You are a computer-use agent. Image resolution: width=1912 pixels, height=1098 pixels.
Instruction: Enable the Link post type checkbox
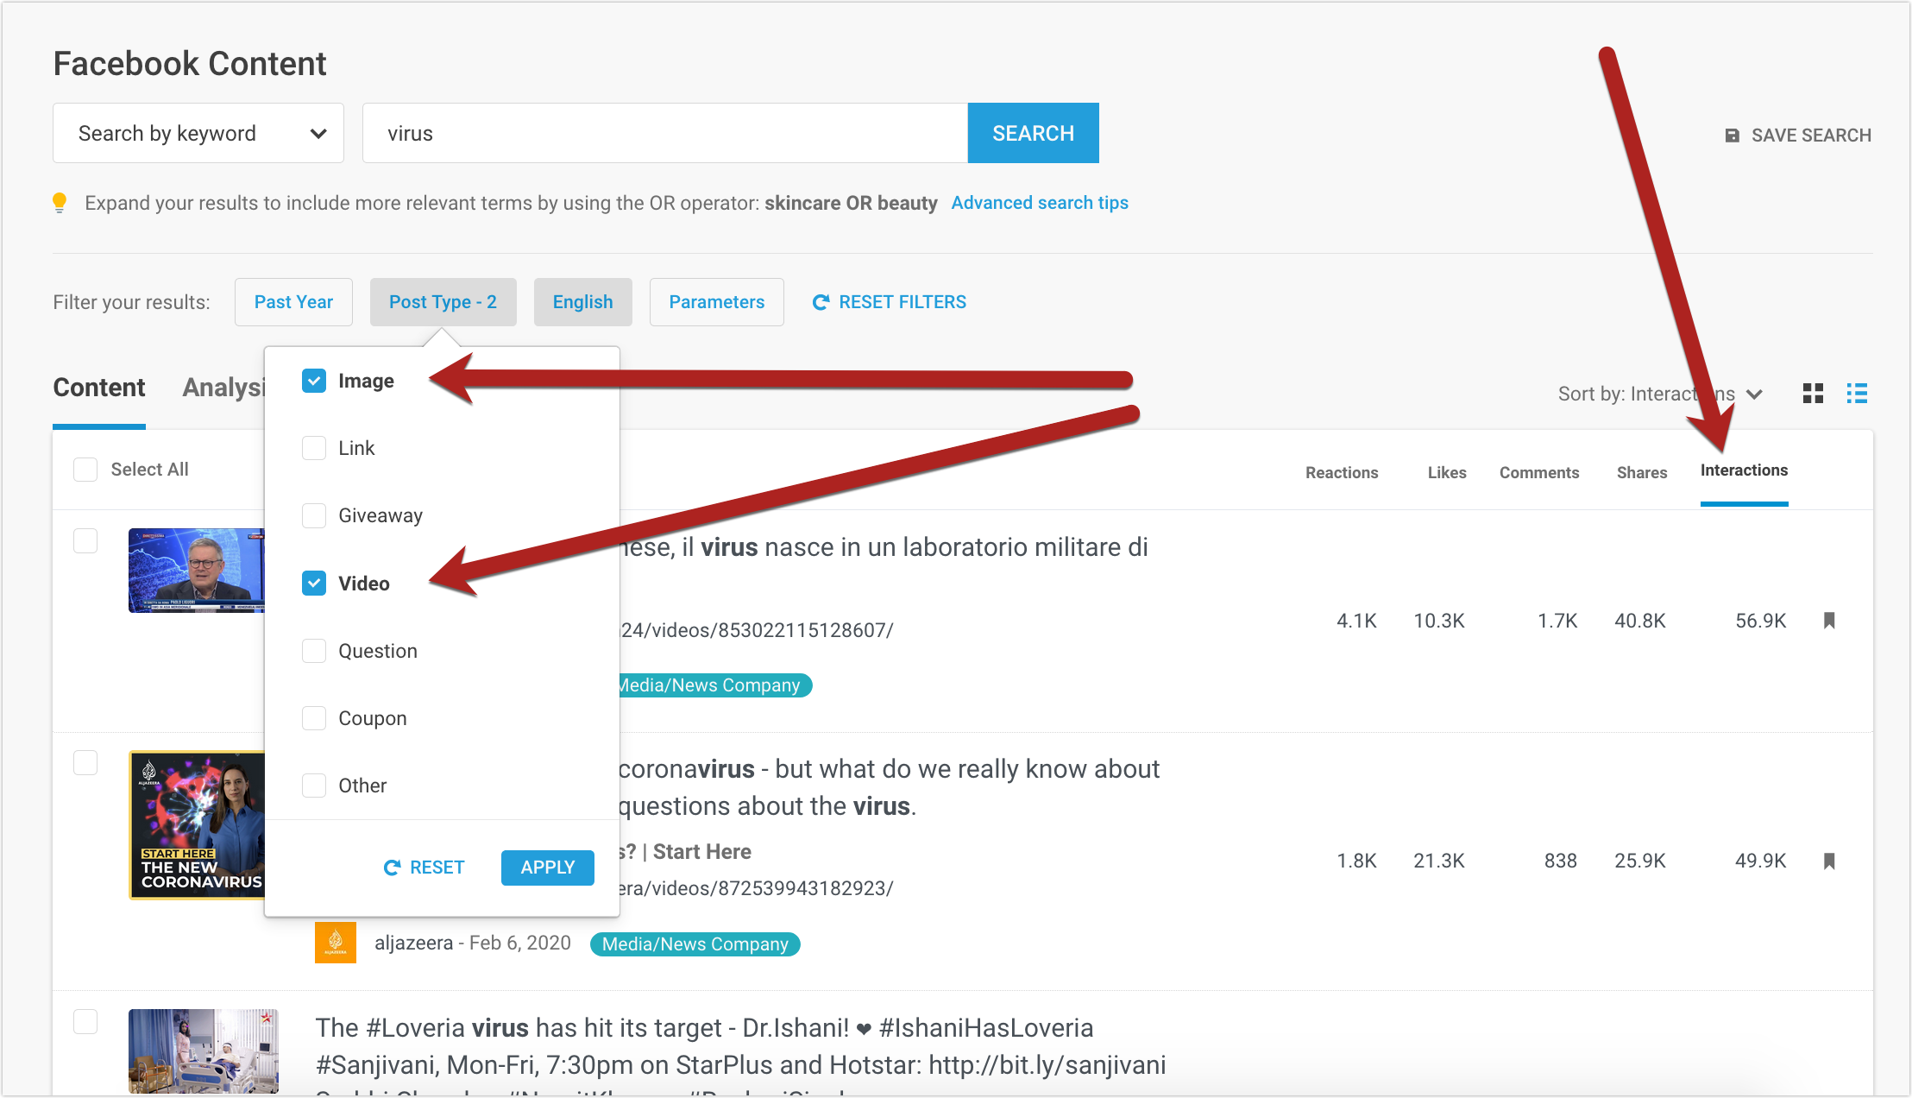pos(314,448)
